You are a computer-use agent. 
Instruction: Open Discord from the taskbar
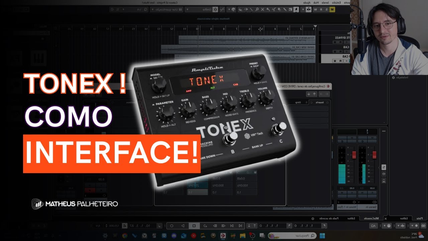click(x=174, y=236)
